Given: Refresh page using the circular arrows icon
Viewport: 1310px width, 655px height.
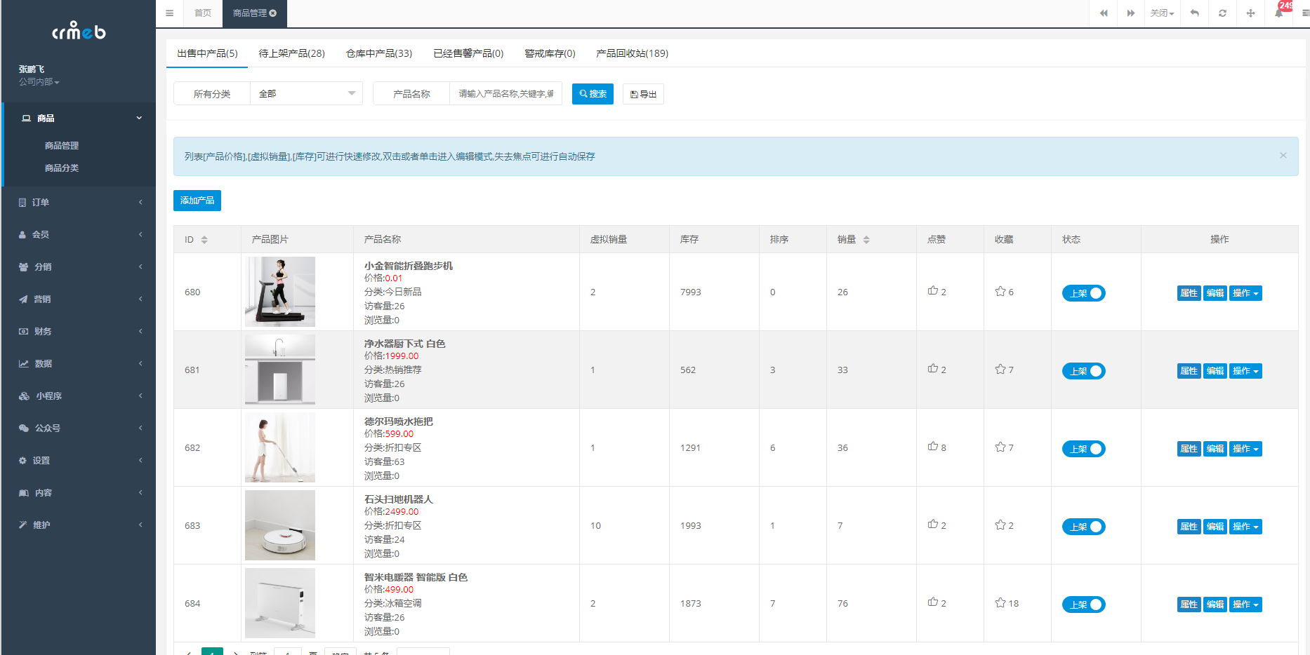Looking at the screenshot, I should click(x=1222, y=13).
